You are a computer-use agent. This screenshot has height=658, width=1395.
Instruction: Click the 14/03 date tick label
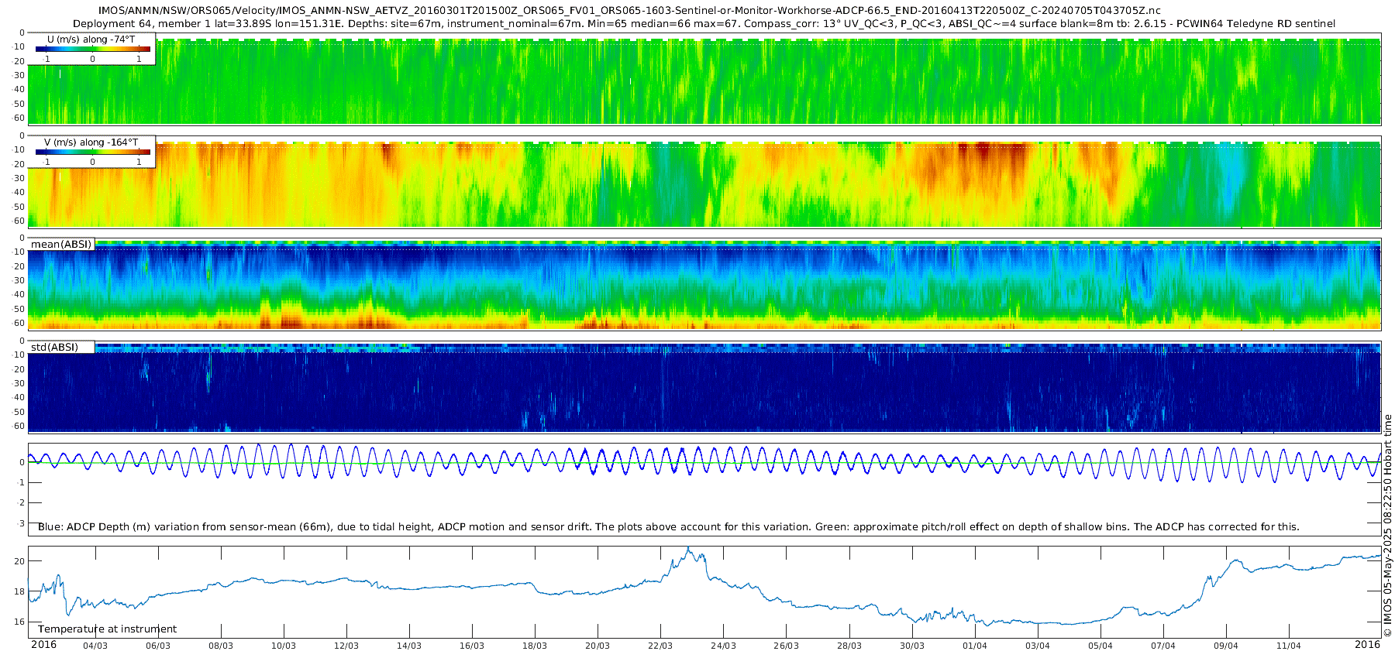tap(409, 646)
